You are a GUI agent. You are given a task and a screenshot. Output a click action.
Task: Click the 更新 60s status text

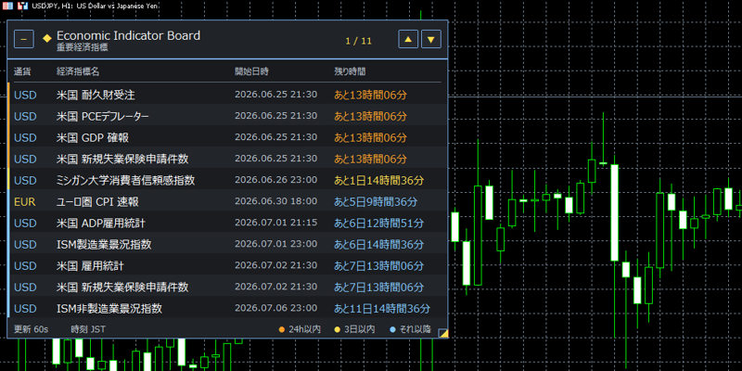(31, 329)
